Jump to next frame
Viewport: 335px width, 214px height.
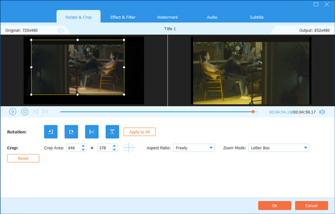45,111
